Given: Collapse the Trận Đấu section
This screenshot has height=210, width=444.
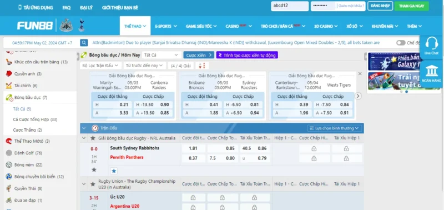Looking at the screenshot, I should (84, 128).
